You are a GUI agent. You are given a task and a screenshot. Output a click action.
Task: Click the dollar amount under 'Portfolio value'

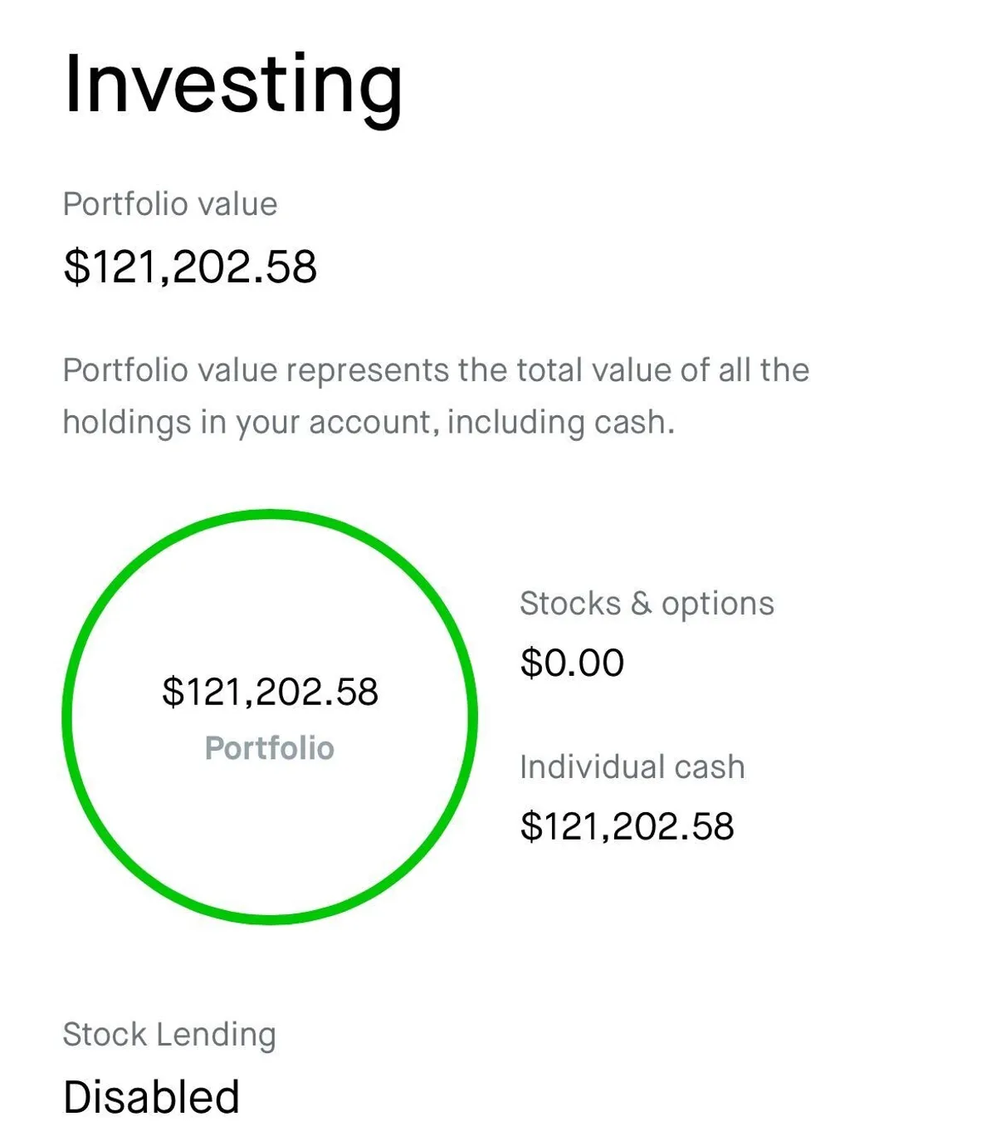(190, 267)
